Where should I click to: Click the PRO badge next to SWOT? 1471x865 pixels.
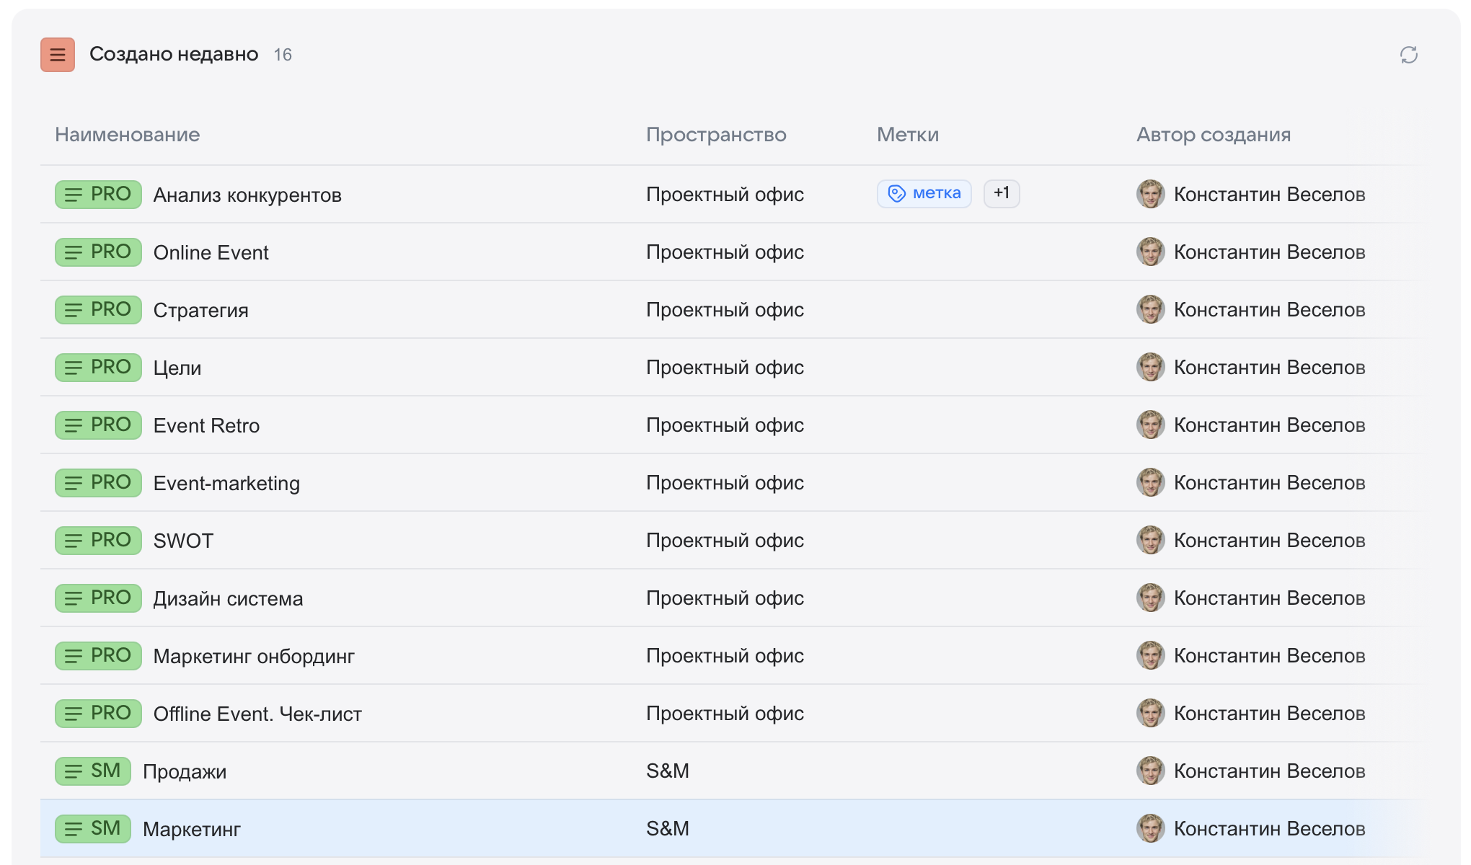click(98, 541)
